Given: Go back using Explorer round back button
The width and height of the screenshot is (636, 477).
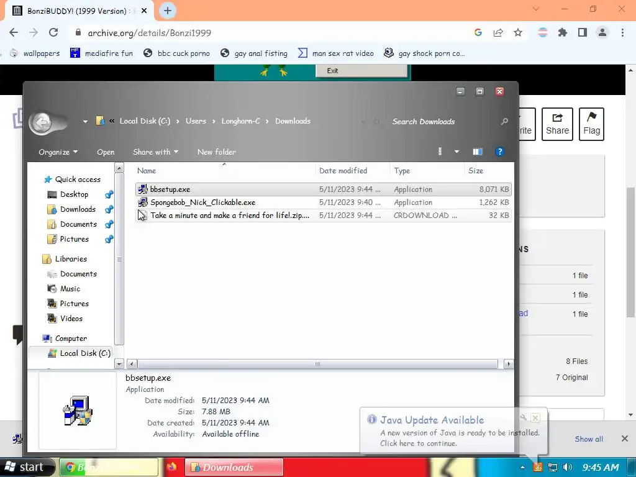Looking at the screenshot, I should [x=42, y=122].
